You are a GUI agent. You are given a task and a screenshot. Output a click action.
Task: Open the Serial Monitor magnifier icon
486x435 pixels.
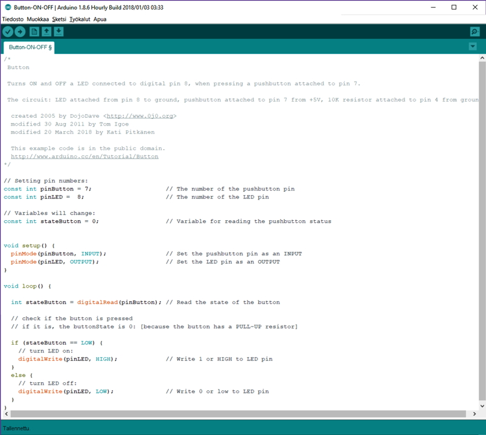[474, 32]
